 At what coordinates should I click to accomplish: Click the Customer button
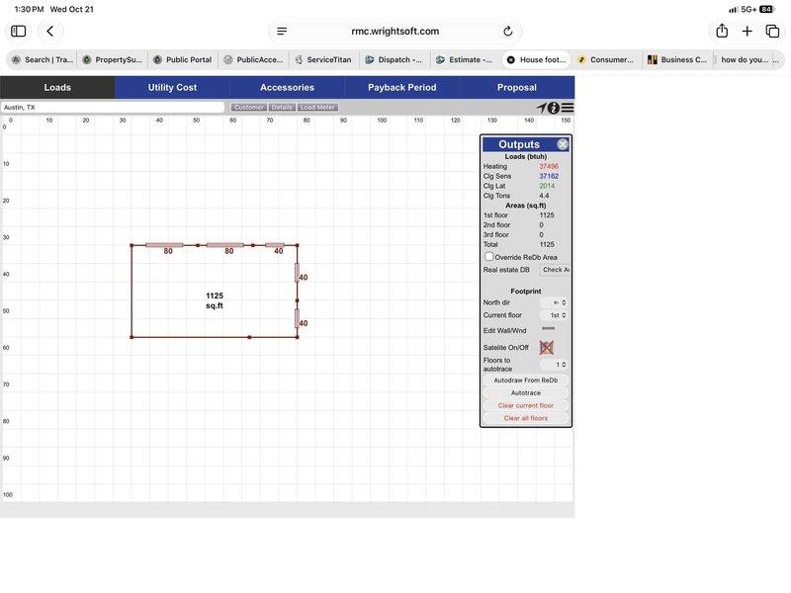[249, 108]
